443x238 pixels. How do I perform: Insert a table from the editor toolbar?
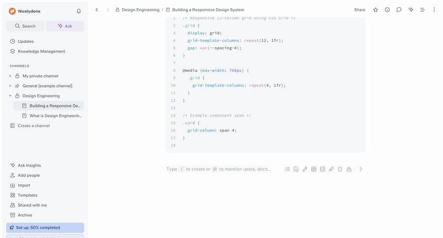click(x=314, y=169)
